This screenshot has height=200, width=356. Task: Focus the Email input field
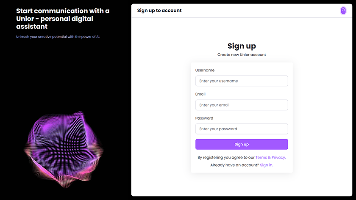(x=242, y=105)
